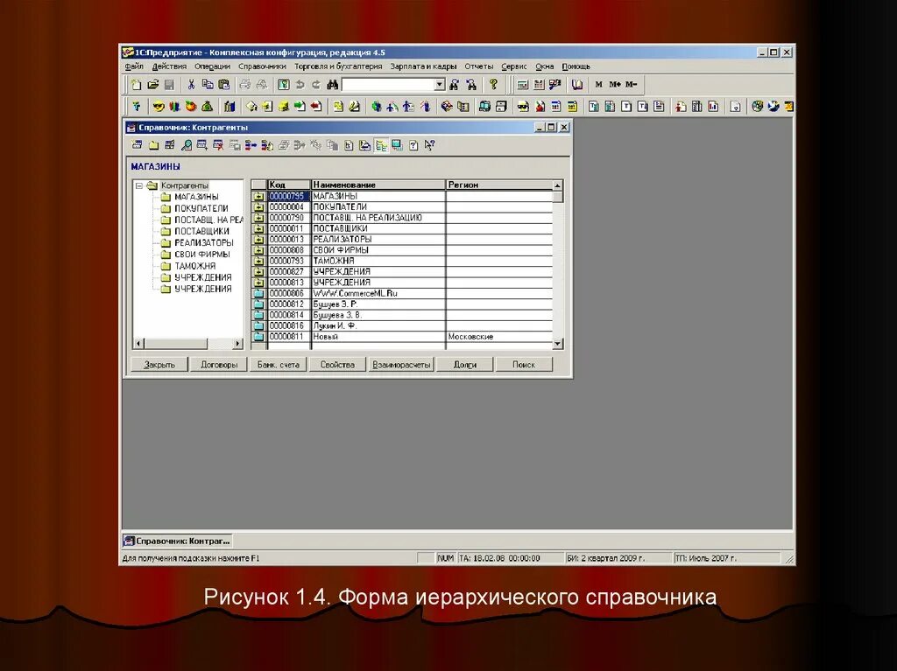Screen dimensions: 897x671
Task: Open the search combo box dropdown arrow
Action: [440, 85]
